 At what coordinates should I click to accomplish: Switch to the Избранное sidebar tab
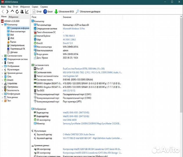tap(13, 17)
